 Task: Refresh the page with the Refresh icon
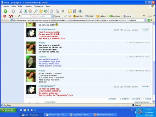(x=25, y=11)
